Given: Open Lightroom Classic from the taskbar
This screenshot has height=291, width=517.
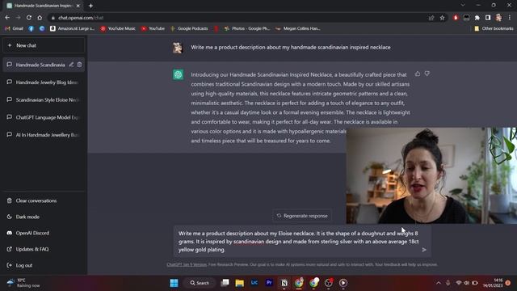Looking at the screenshot, I should click(x=254, y=283).
